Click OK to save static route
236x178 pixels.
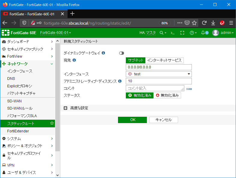[x=132, y=120]
